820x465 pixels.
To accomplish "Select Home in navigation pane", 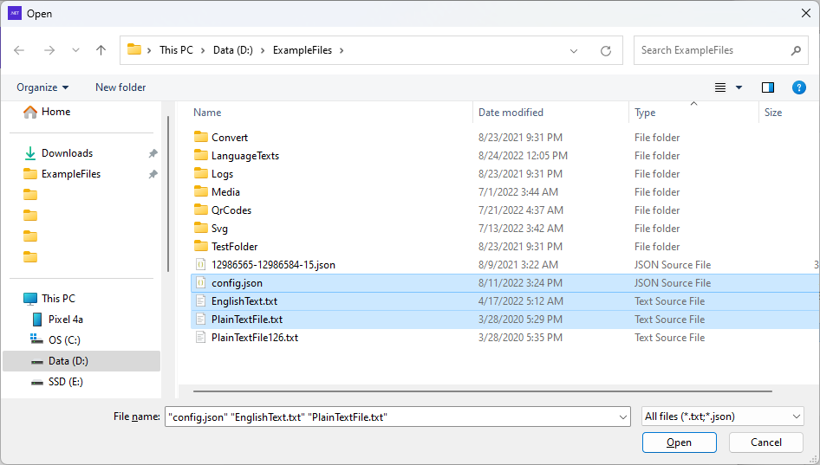I will coord(55,112).
